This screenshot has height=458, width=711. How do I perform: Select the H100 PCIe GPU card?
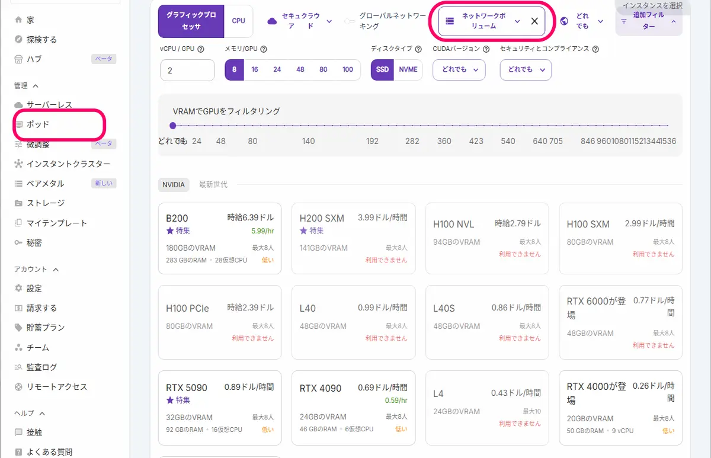220,322
